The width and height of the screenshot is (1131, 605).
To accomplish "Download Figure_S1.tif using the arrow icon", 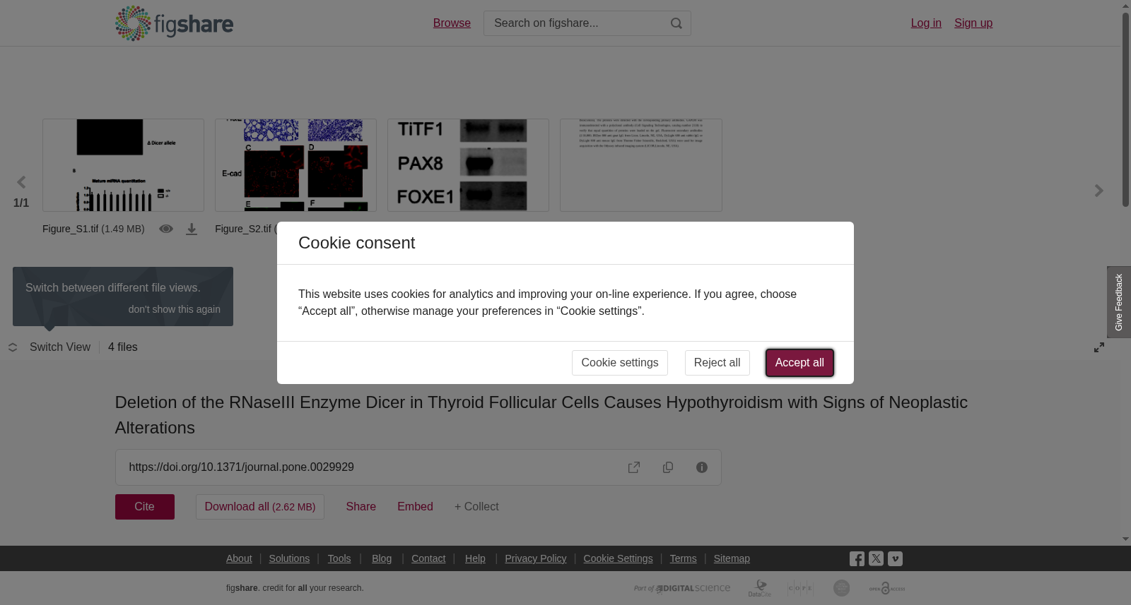I will [x=192, y=229].
